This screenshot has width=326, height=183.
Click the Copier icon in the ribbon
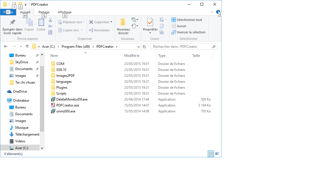pyautogui.click(x=29, y=22)
